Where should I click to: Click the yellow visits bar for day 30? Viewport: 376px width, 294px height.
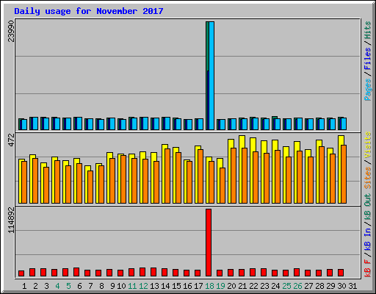pyautogui.click(x=341, y=169)
